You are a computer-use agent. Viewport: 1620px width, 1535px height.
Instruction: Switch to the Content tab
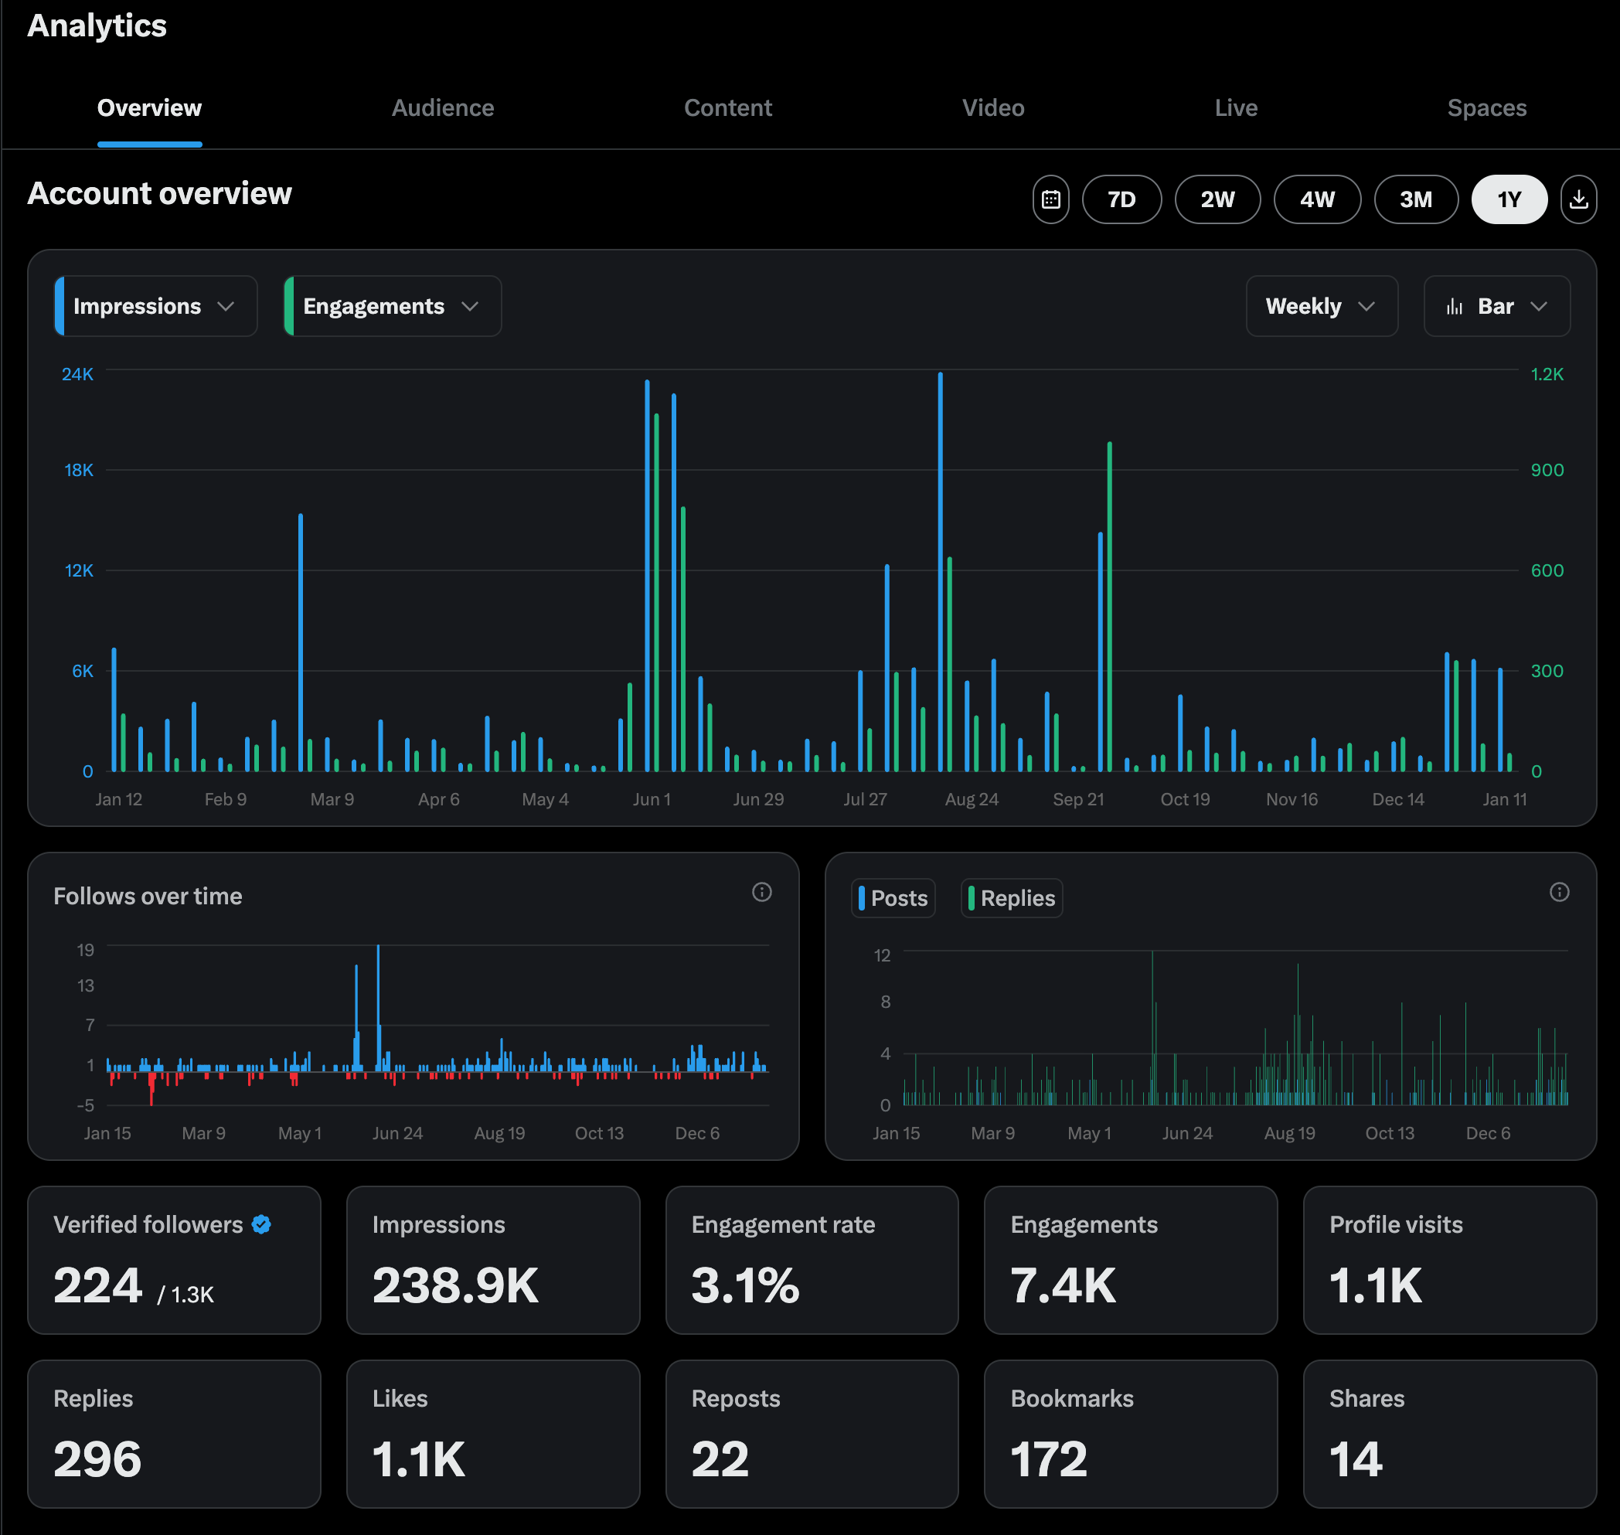tap(728, 108)
